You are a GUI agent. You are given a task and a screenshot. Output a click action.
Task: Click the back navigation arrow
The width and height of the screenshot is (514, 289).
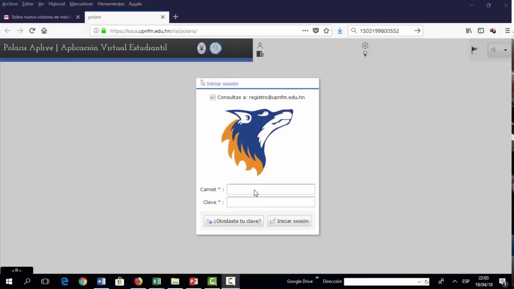point(7,31)
